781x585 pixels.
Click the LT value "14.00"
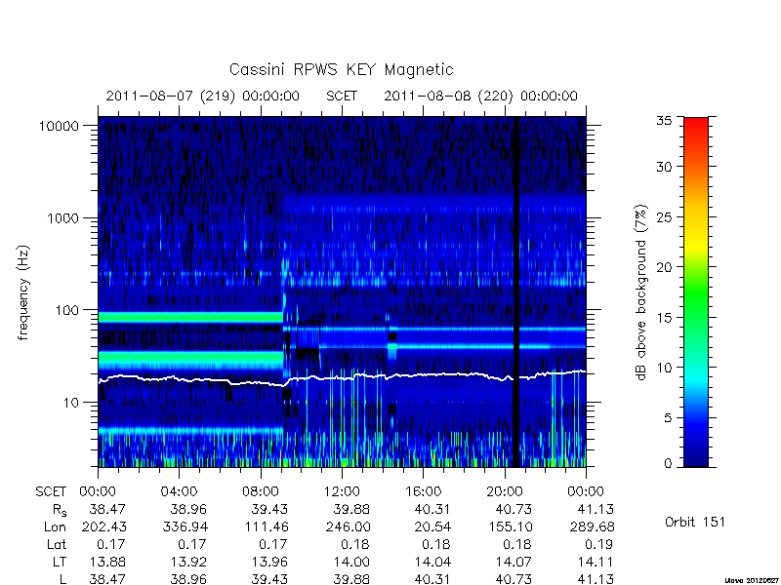click(351, 562)
